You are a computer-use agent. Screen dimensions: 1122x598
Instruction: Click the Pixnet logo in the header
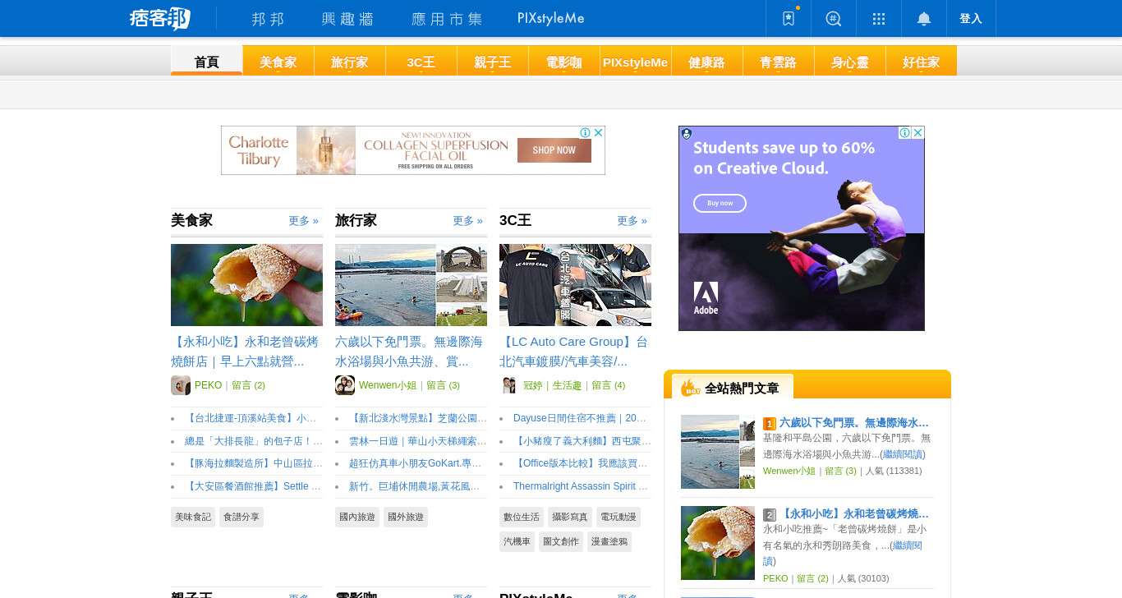(160, 18)
